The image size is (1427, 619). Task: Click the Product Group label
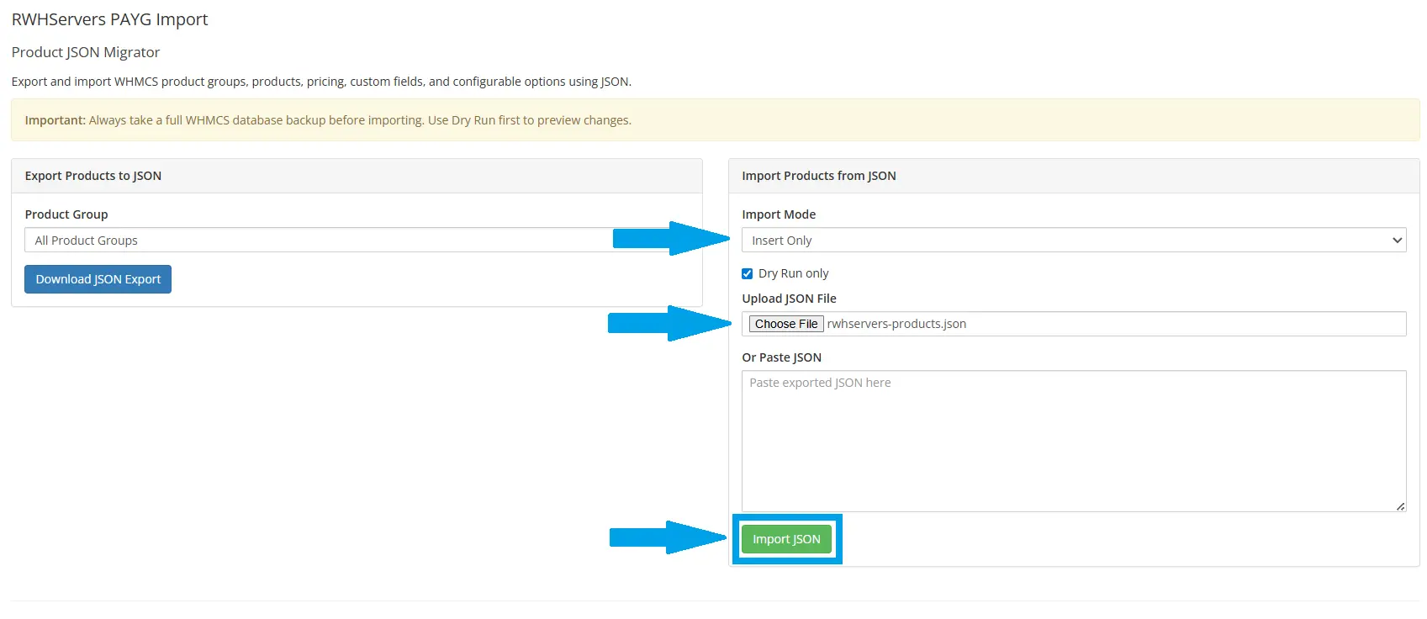[66, 214]
